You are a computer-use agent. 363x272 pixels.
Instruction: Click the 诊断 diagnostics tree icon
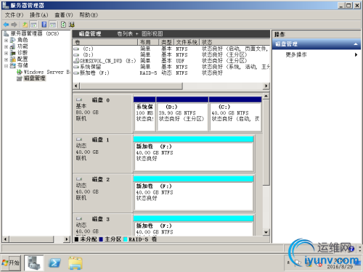click(13, 53)
